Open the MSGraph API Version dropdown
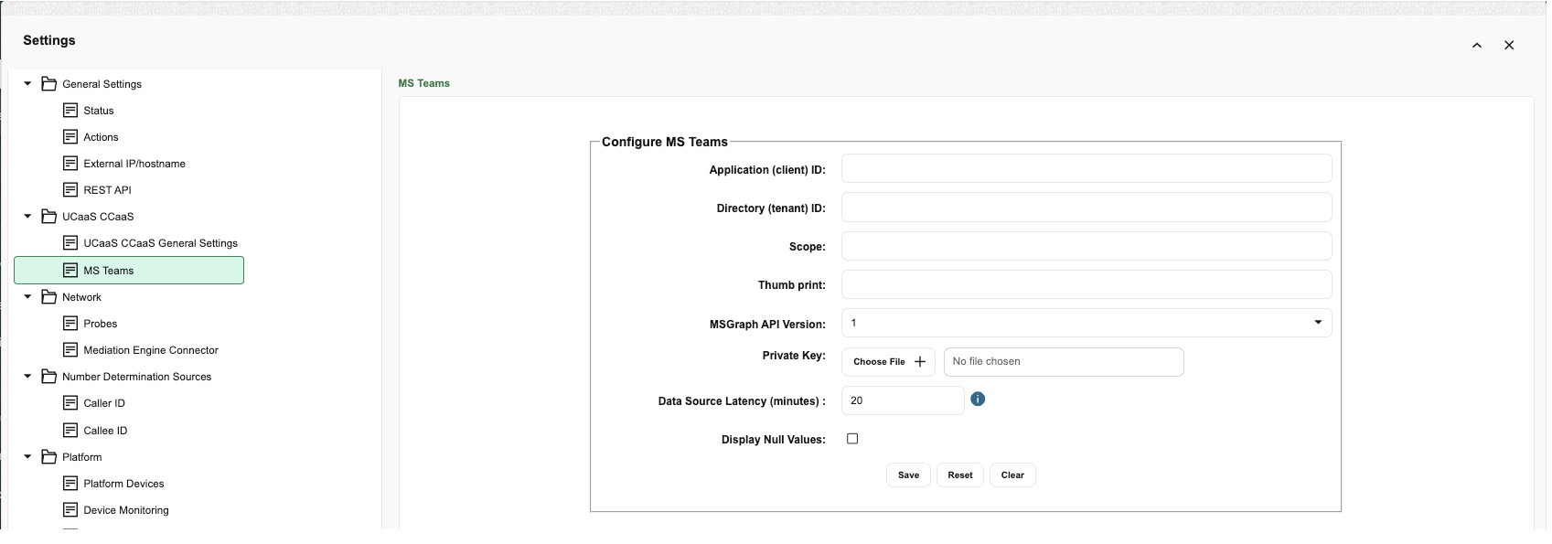This screenshot has height=544, width=1552. [1086, 323]
